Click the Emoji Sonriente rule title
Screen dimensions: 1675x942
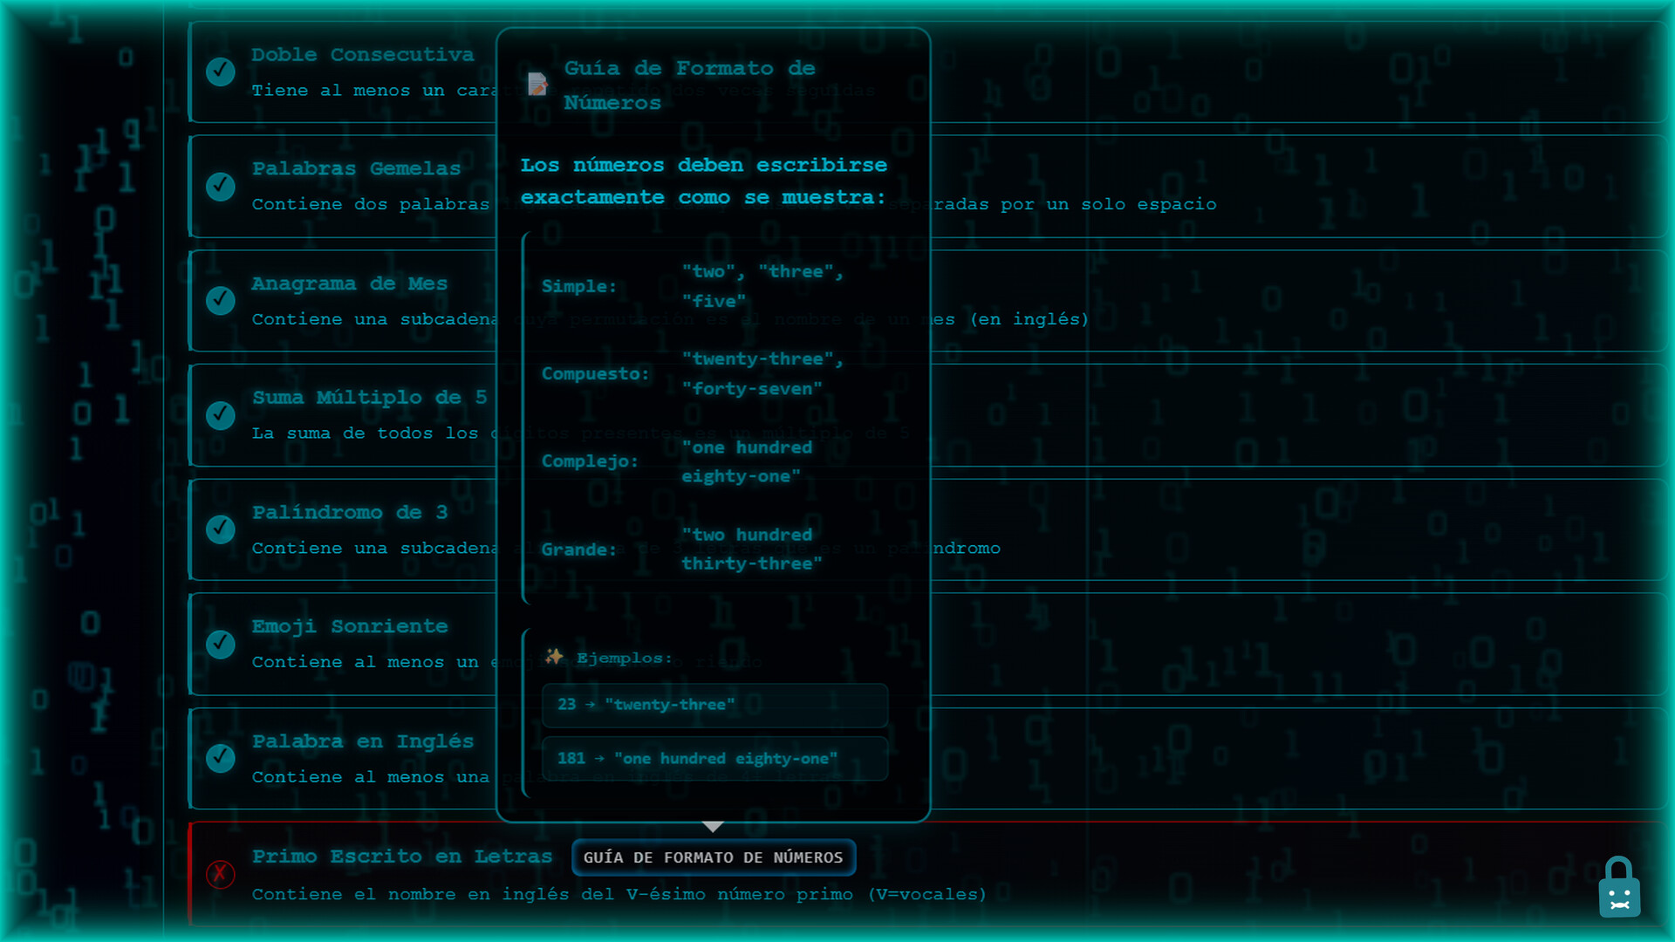tap(349, 626)
